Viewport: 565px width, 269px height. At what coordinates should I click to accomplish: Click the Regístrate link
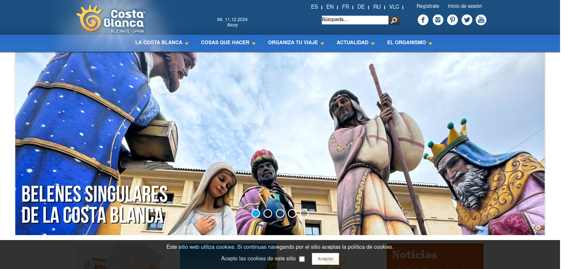point(428,6)
